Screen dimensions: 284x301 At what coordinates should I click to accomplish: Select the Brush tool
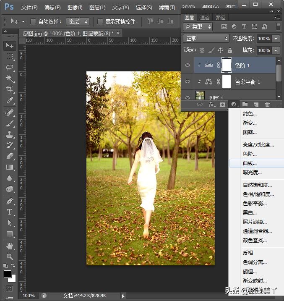[10, 123]
